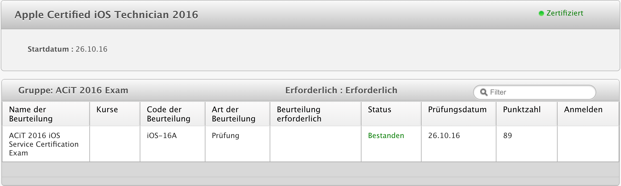This screenshot has height=186, width=621.
Task: Click the Zertifiziert status label
Action: click(x=565, y=13)
